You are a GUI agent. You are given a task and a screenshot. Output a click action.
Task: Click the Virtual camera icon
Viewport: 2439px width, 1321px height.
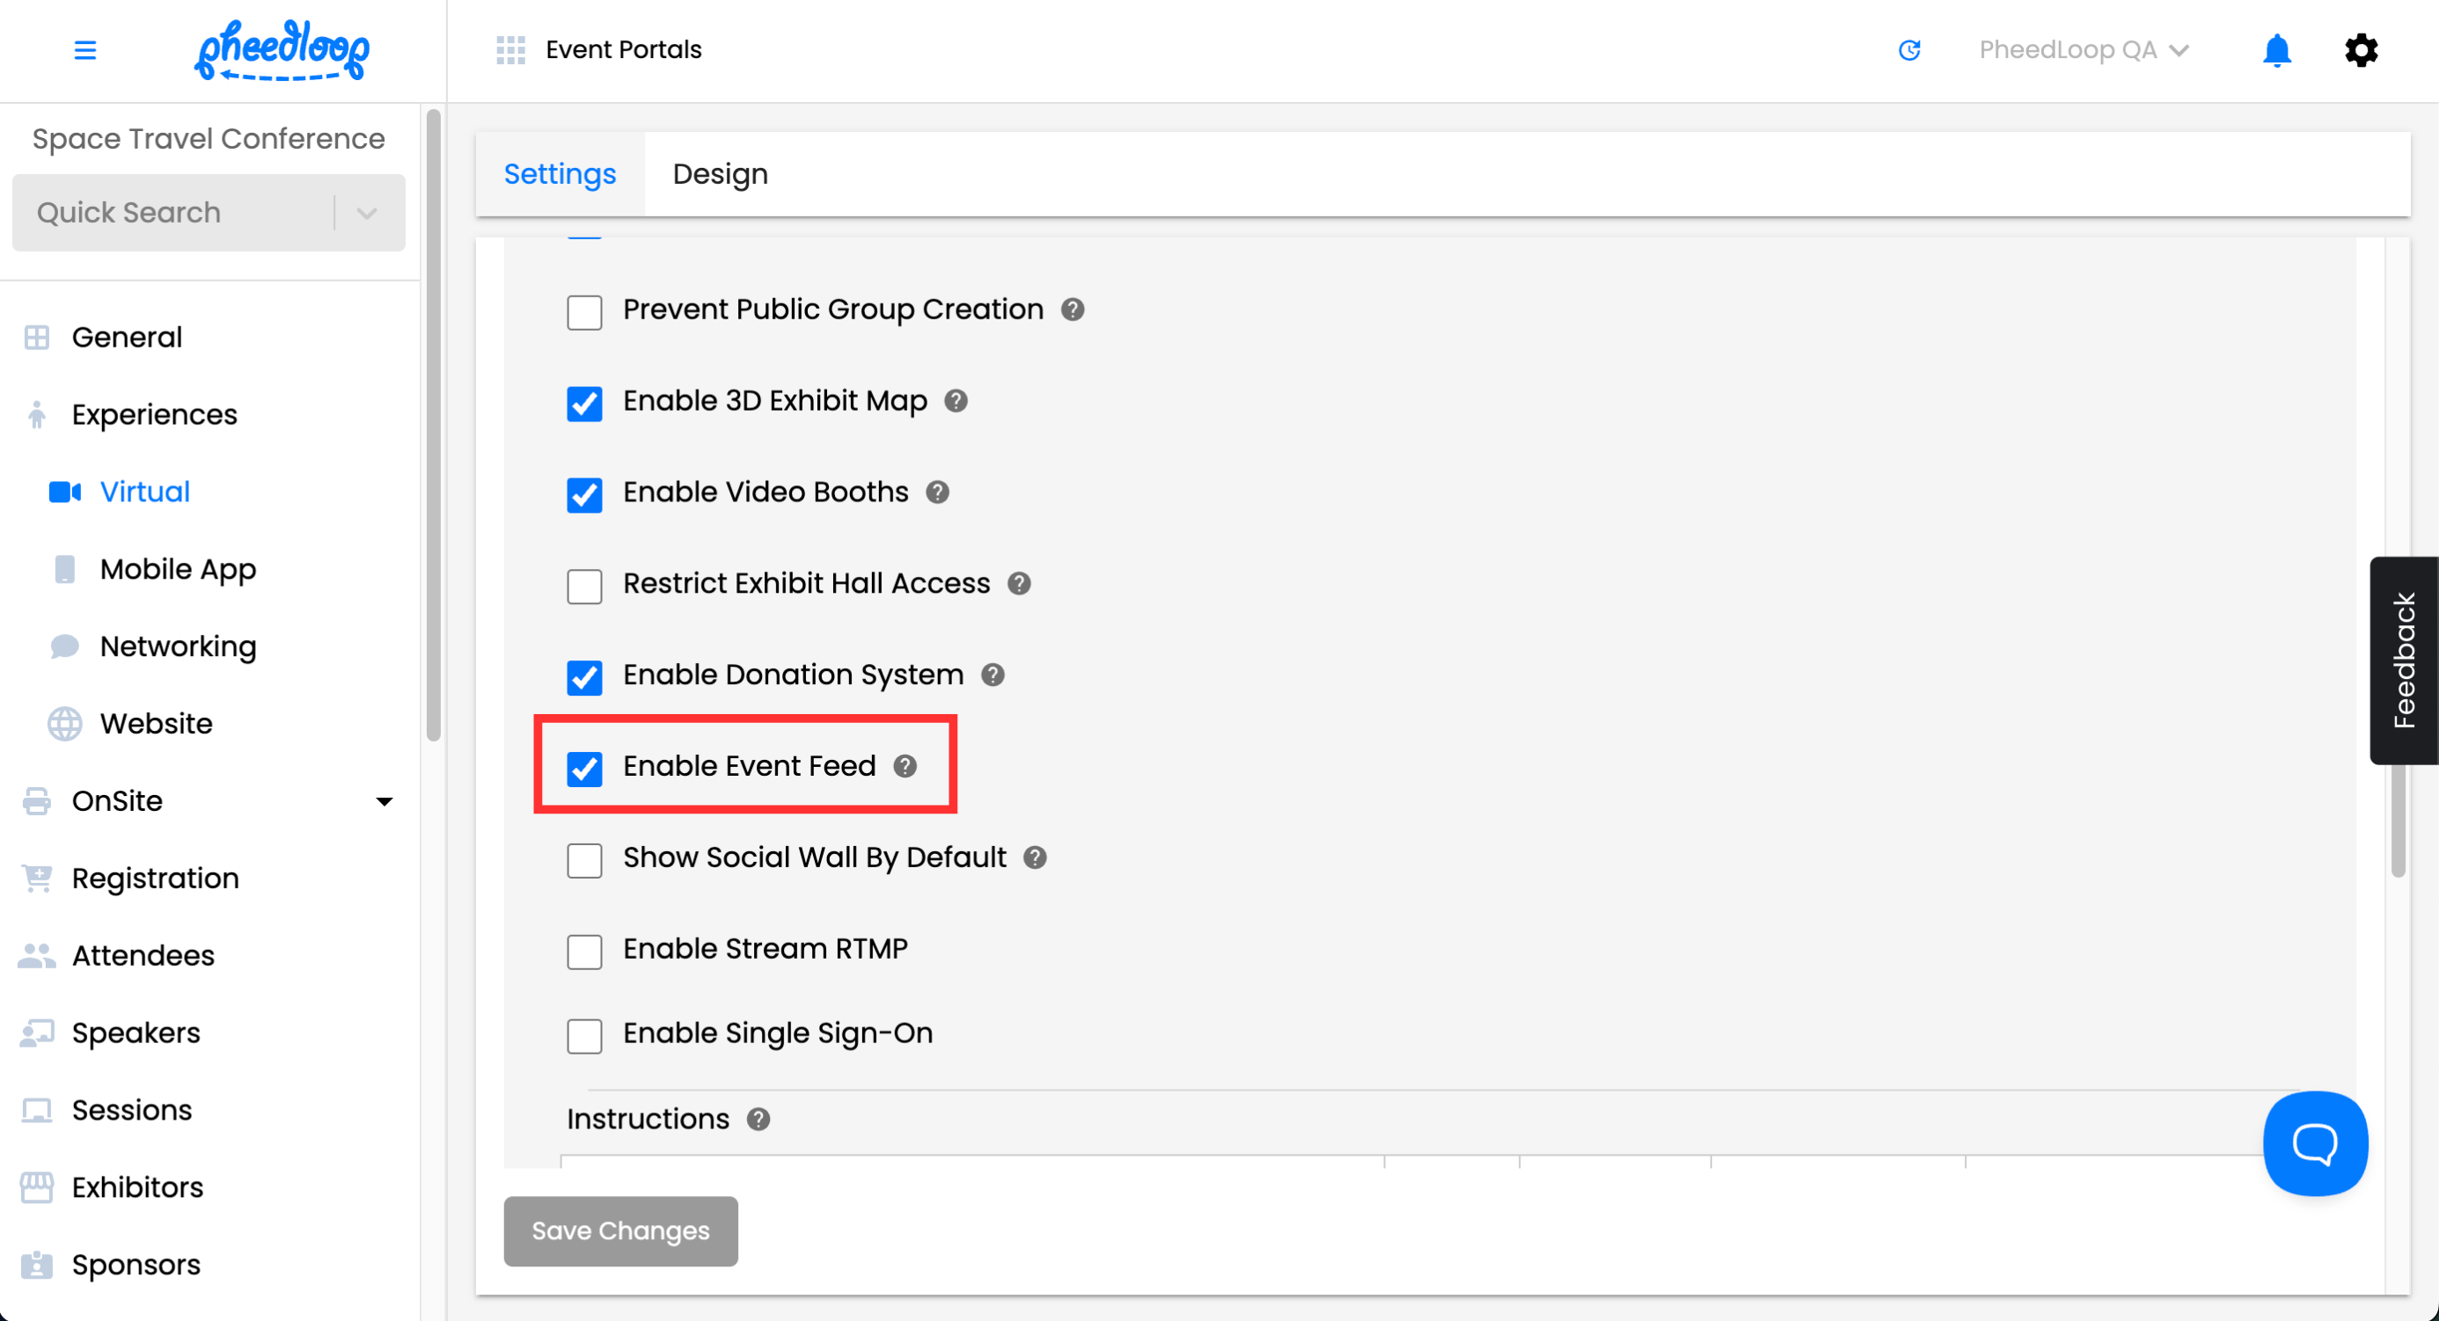click(x=65, y=492)
